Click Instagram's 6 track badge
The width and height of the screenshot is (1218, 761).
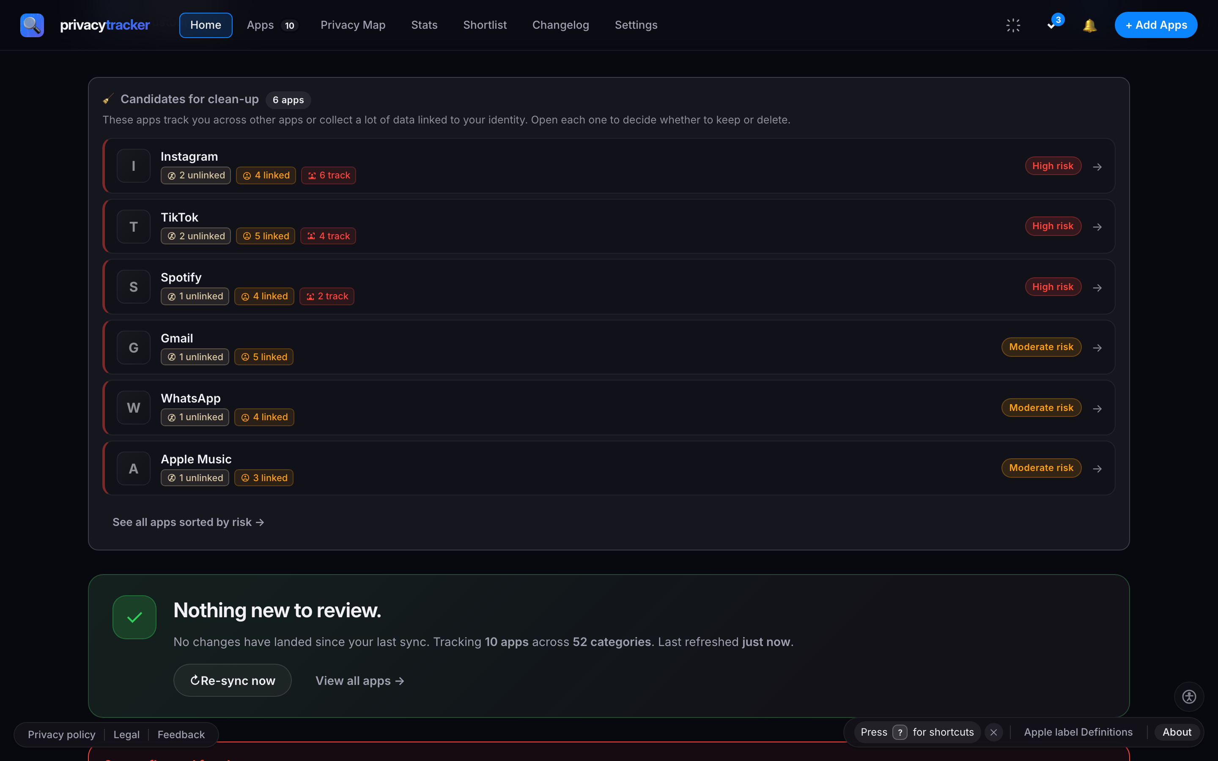click(329, 175)
